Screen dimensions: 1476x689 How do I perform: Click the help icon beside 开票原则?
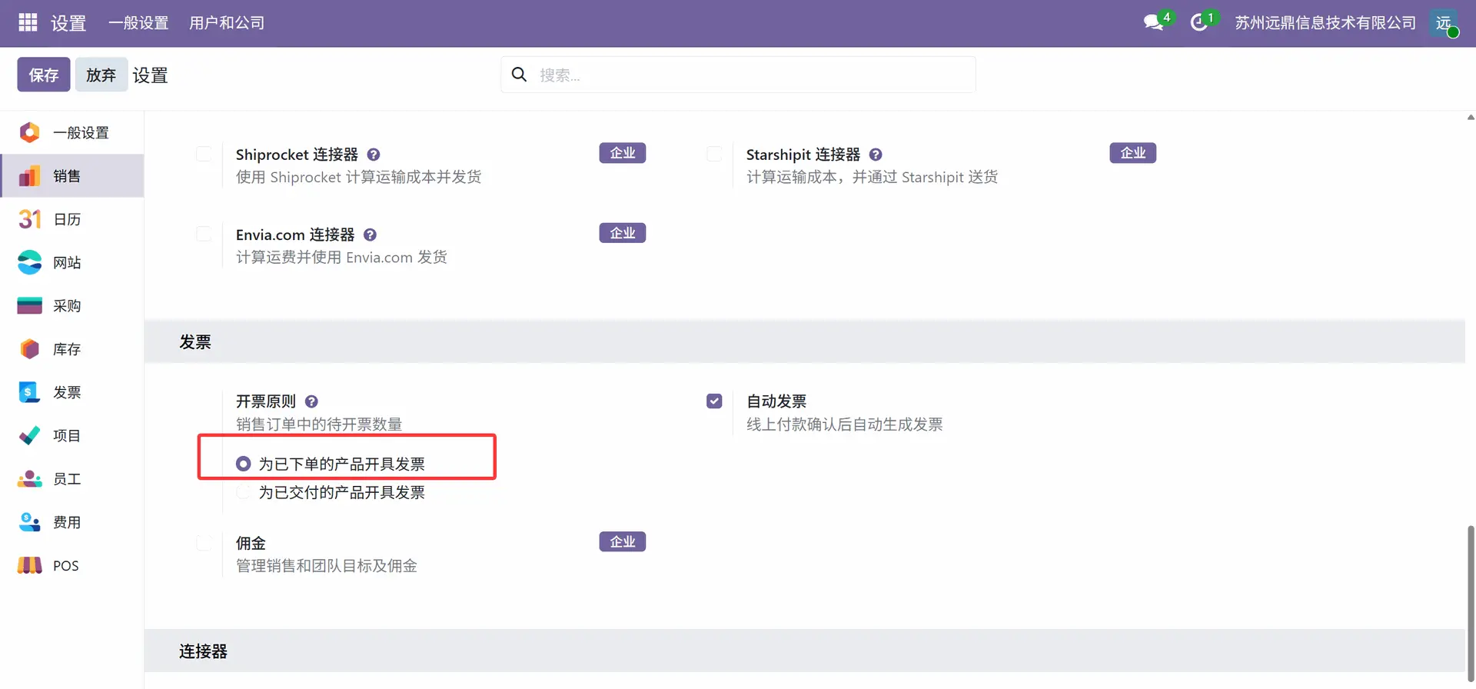point(311,401)
